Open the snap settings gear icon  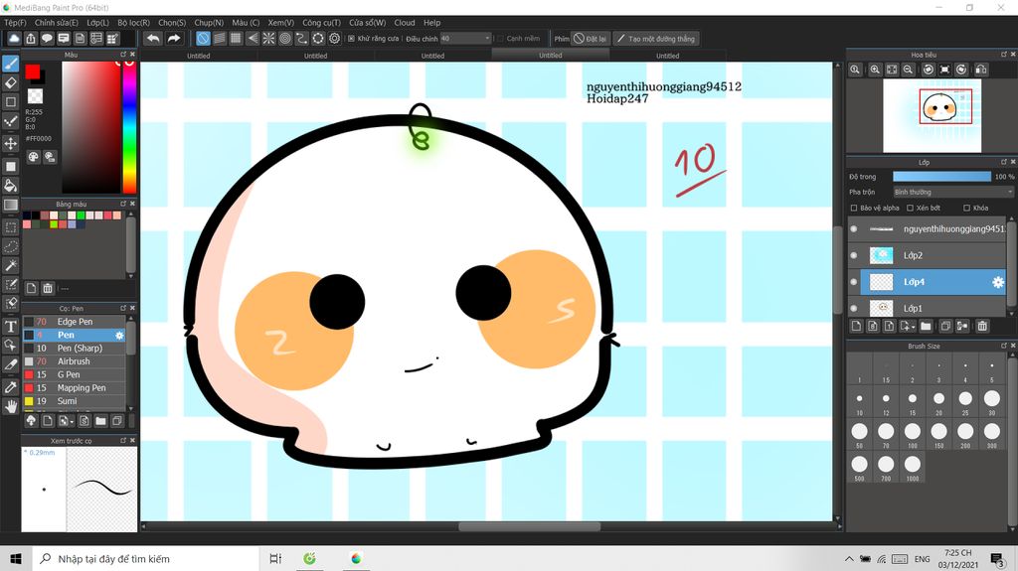(334, 39)
